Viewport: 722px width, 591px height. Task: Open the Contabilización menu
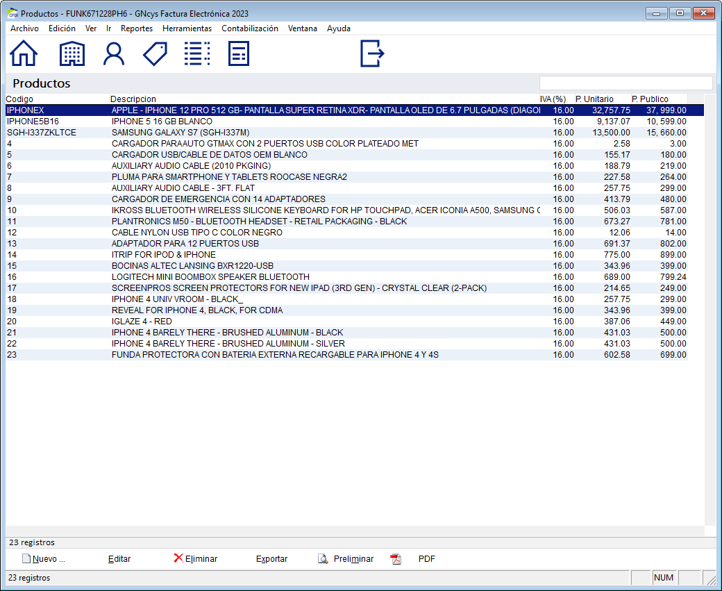(x=249, y=28)
